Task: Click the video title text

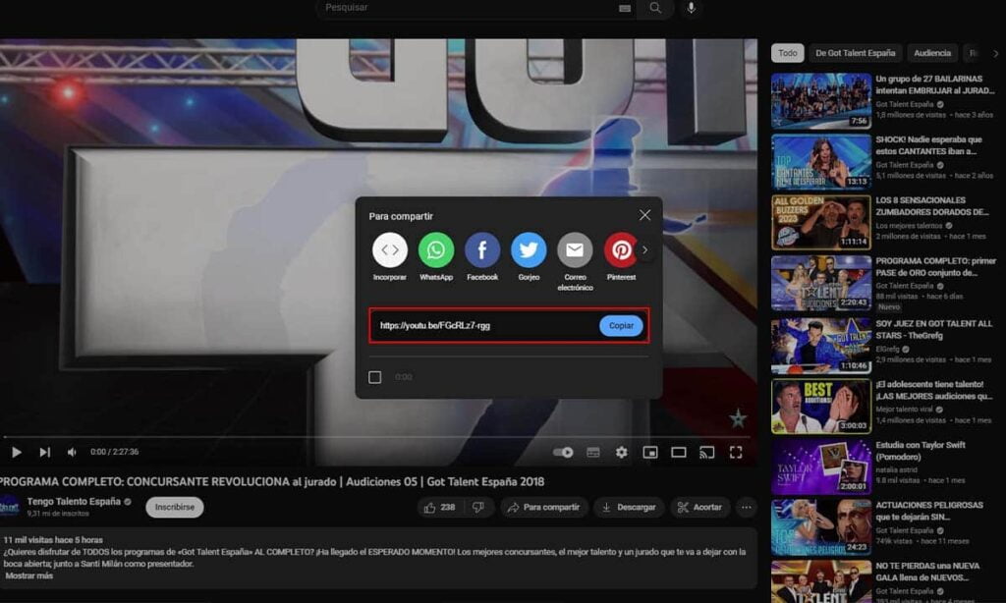Action: 272,482
